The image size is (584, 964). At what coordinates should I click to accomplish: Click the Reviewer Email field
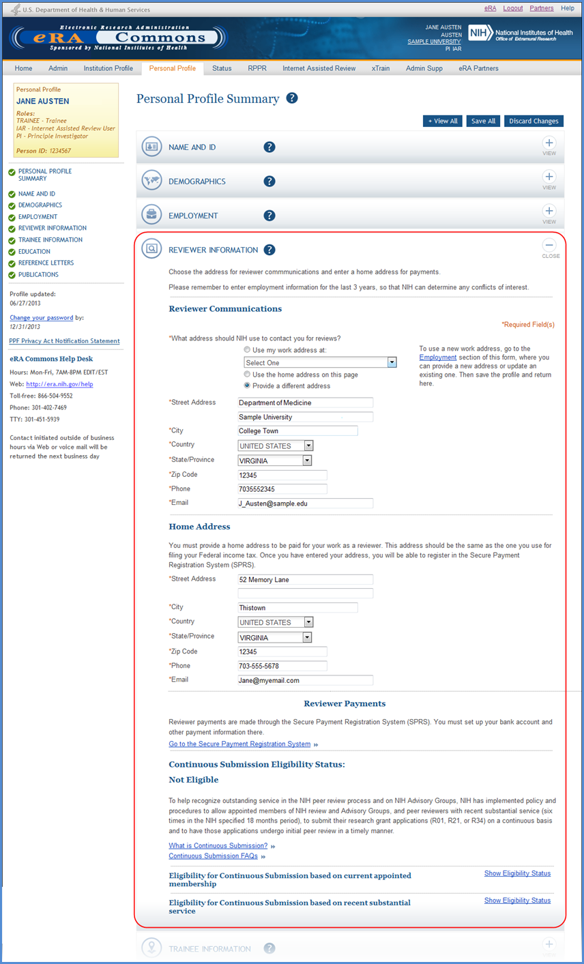(x=305, y=503)
